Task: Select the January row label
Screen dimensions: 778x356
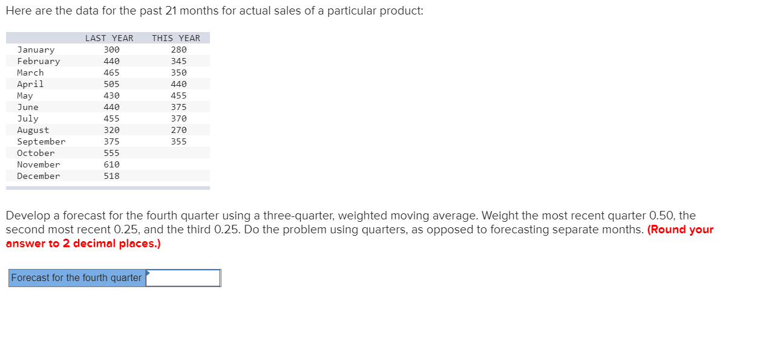Action: [x=36, y=50]
